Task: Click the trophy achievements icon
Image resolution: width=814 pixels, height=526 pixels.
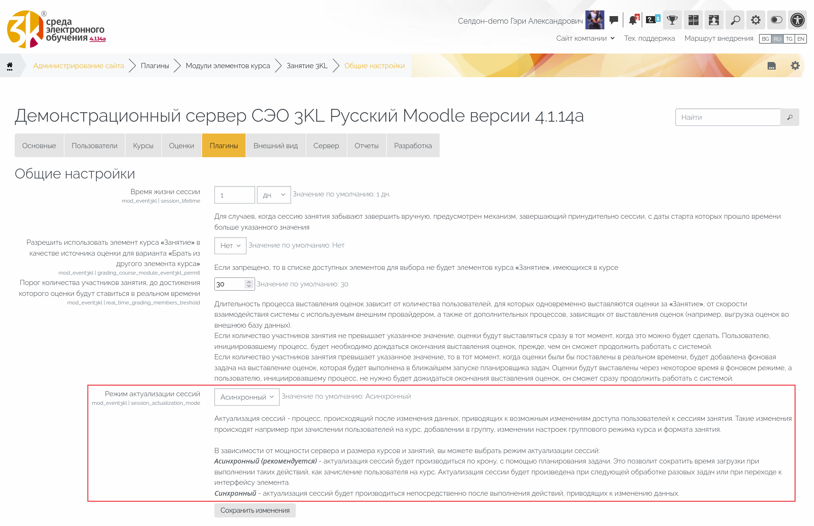Action: (672, 20)
